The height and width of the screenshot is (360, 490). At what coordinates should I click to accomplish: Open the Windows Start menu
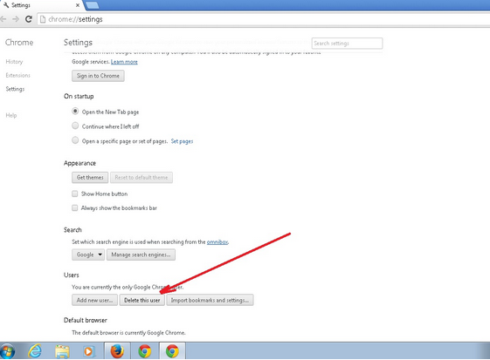pos(7,351)
